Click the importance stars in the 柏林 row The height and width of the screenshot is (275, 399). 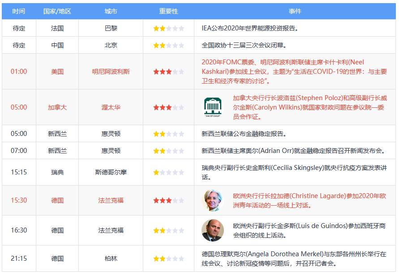168,258
